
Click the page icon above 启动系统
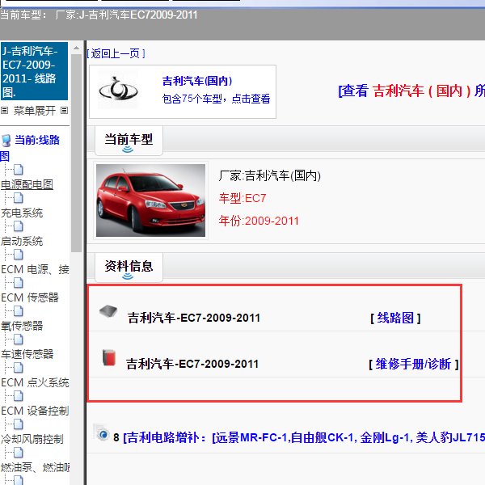pyautogui.click(x=19, y=226)
